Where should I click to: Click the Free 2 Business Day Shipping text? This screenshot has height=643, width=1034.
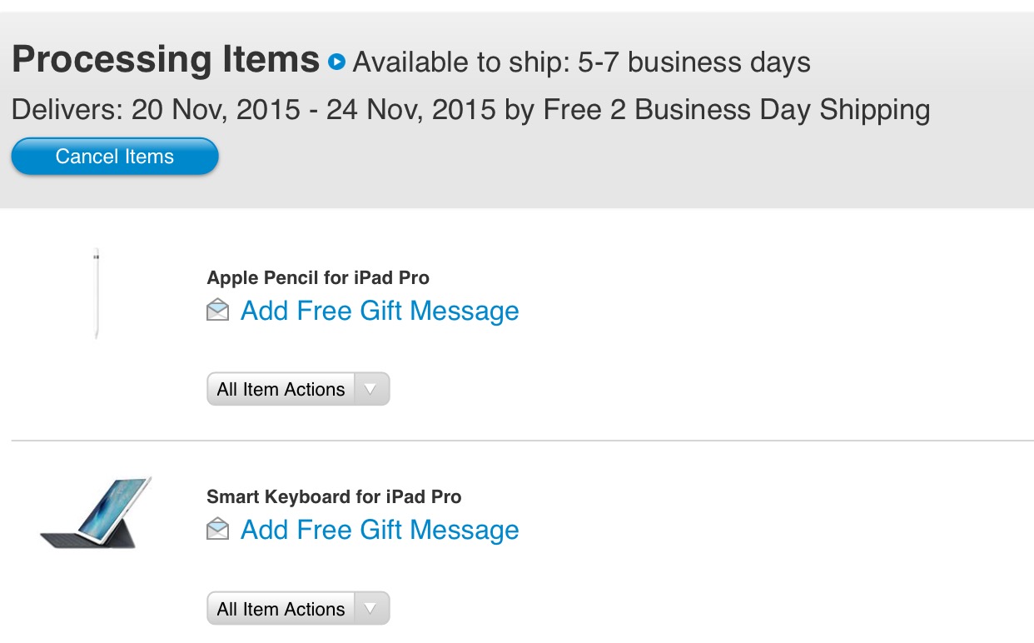pyautogui.click(x=737, y=109)
